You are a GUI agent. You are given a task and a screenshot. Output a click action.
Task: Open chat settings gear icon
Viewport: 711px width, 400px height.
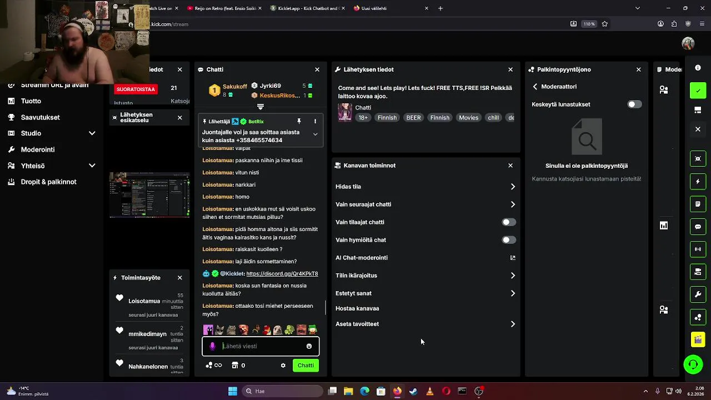[x=283, y=366]
